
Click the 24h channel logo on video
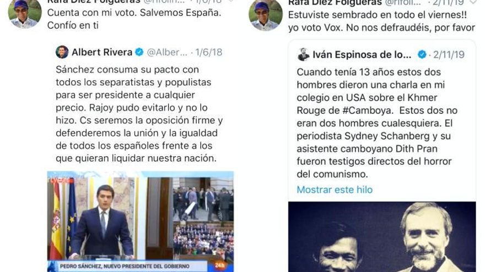tap(219, 265)
